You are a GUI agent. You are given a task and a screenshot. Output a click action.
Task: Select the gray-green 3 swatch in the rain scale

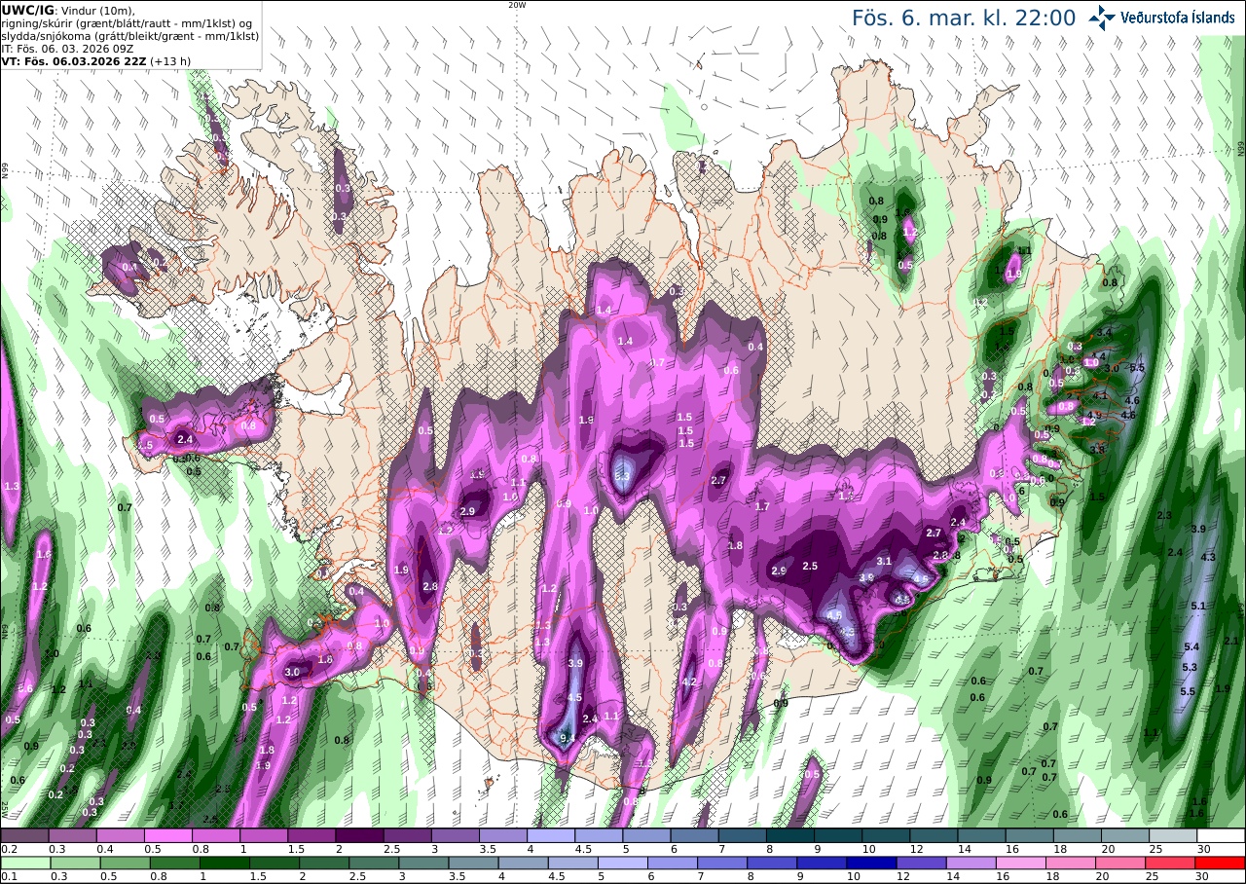point(423,863)
